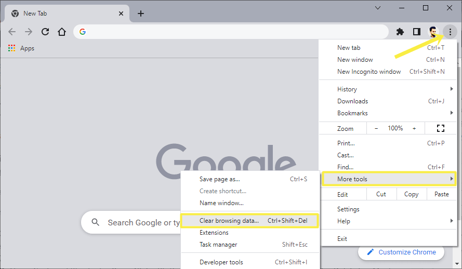Select the New Tab tab
Viewport: 462px width, 269px height.
(x=67, y=14)
